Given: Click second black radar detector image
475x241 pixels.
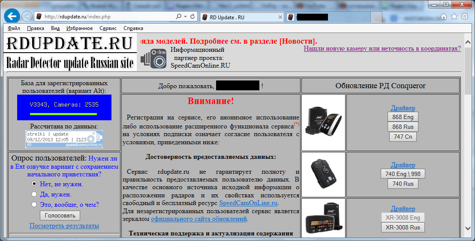Looking at the screenshot, I should (323, 175).
